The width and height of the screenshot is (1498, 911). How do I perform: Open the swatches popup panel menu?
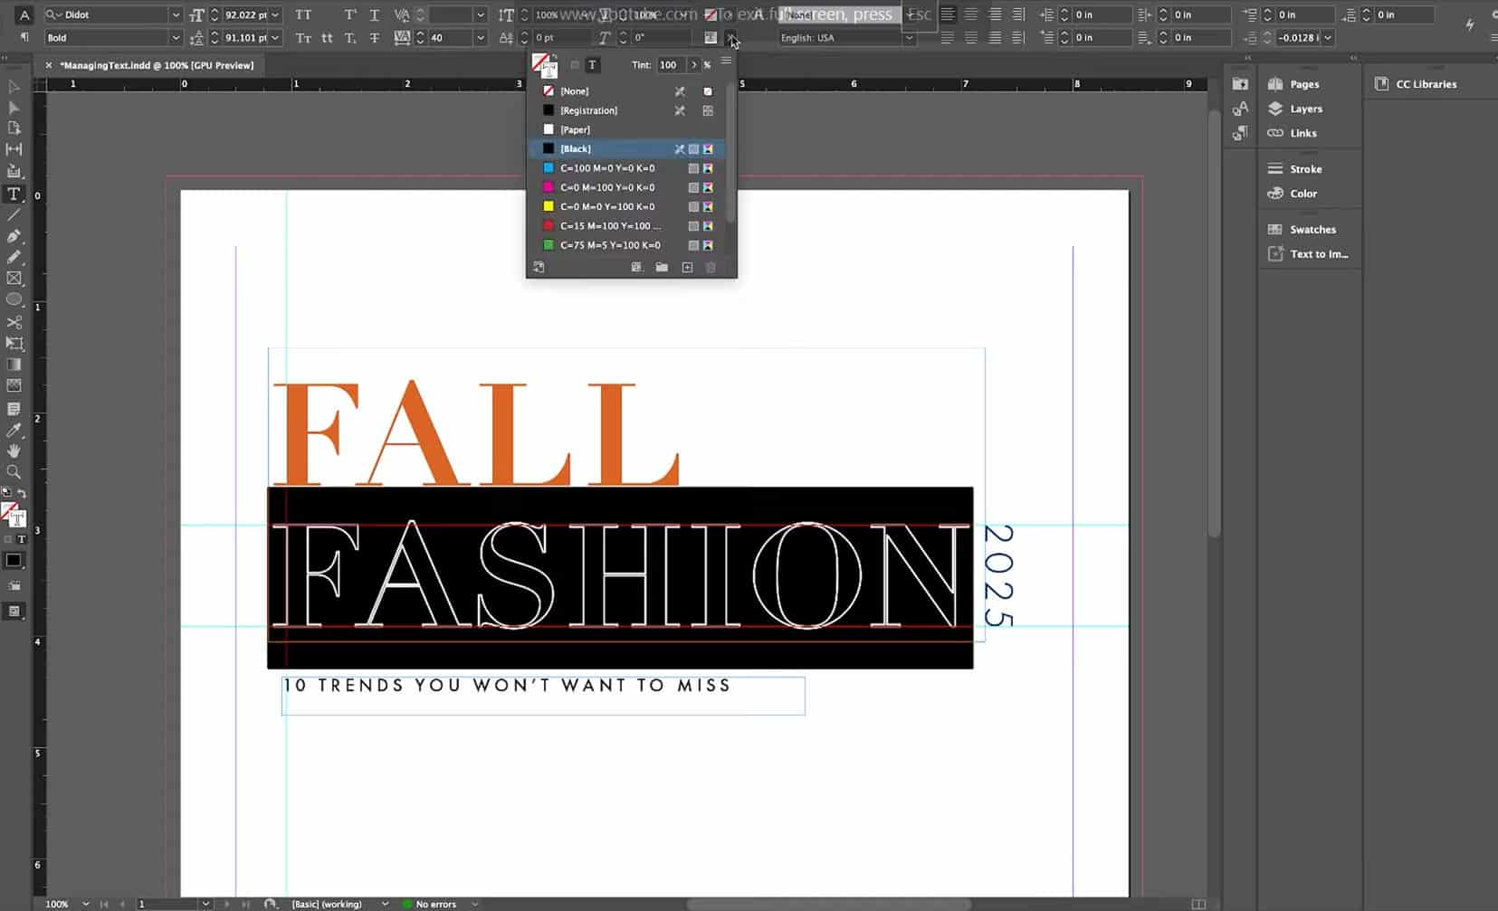[726, 62]
